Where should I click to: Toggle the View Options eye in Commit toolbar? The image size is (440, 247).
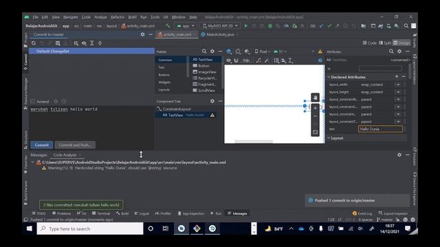(84, 43)
